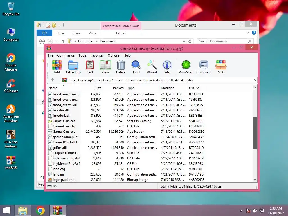The height and width of the screenshot is (216, 288).
Task: Click the key password icon in status bar
Action: (55, 186)
